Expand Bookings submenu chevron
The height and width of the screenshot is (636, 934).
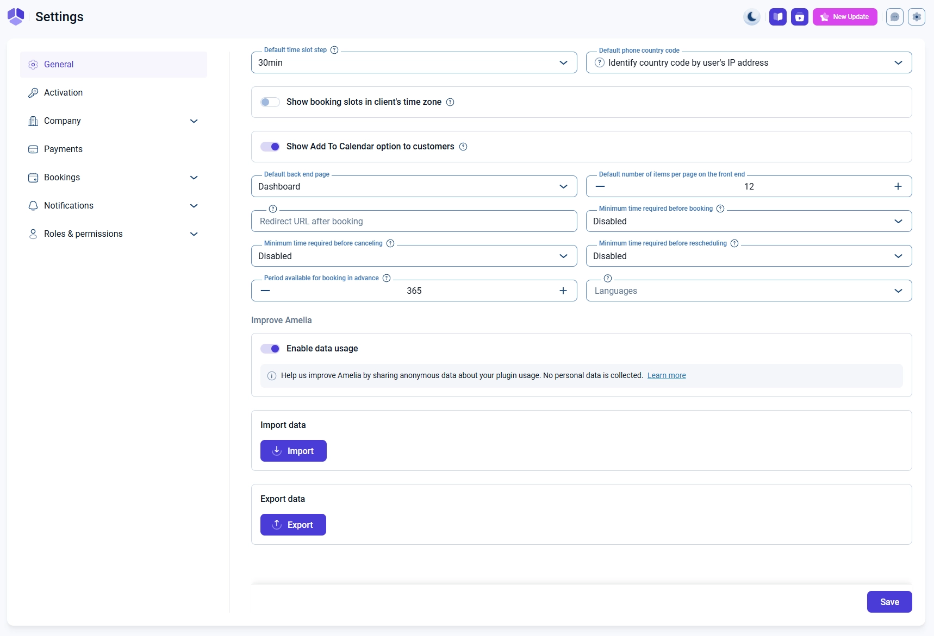194,178
